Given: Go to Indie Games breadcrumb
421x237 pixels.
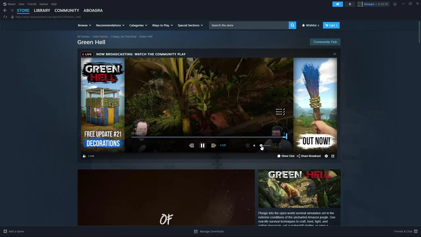Looking at the screenshot, I should click(100, 37).
